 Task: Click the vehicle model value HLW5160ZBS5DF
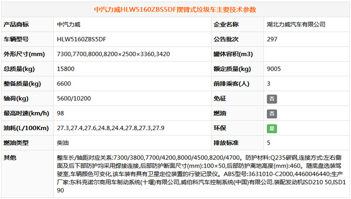click(82, 40)
